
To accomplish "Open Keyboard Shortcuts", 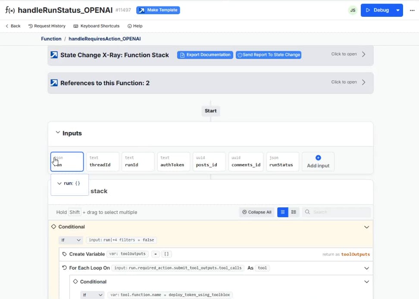I will (x=96, y=26).
